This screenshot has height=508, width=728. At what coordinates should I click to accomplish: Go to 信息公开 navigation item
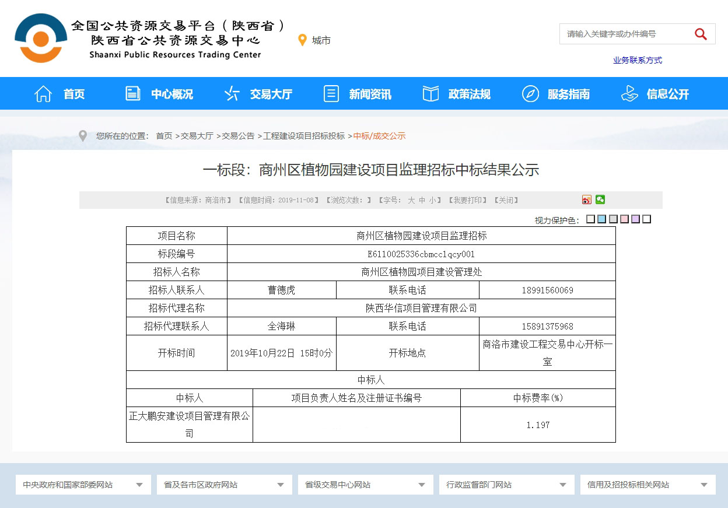pyautogui.click(x=667, y=94)
